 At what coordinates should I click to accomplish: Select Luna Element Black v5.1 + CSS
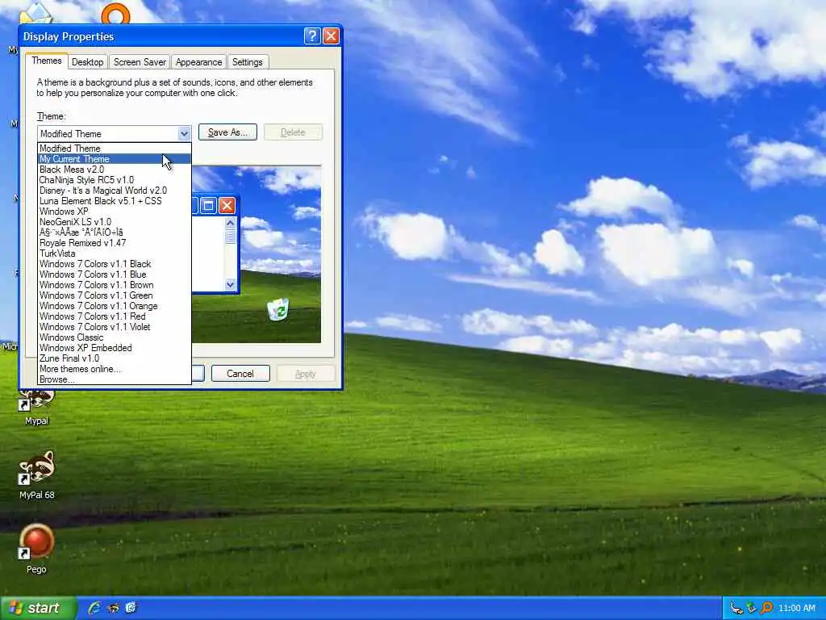115,201
